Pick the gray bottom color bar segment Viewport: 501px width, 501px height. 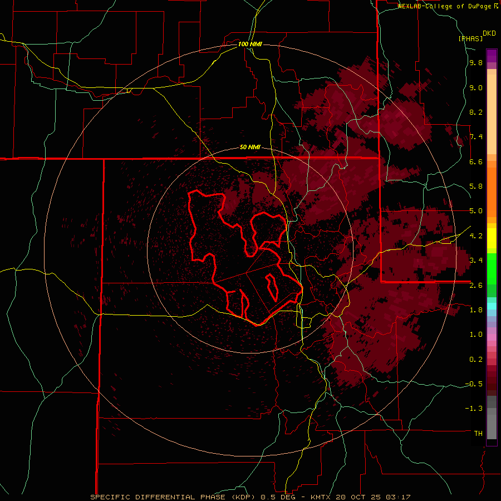tap(492, 426)
